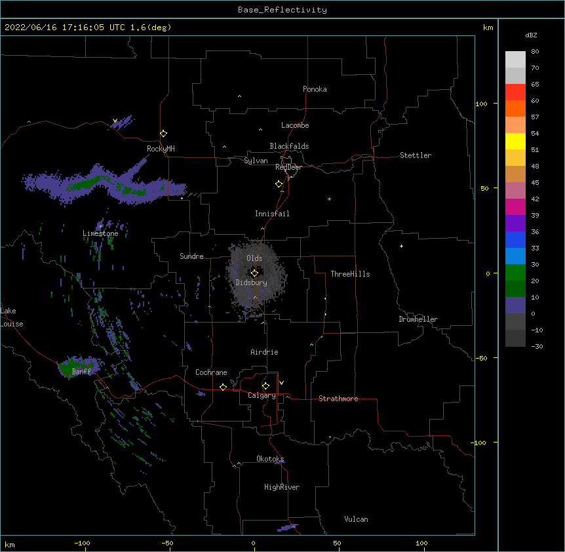565x552 pixels.
Task: Pick the blue 33-36 dBZ legend swatch
Action: [515, 239]
